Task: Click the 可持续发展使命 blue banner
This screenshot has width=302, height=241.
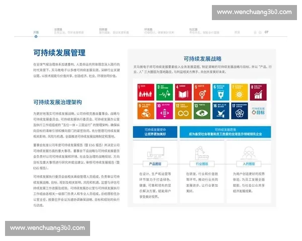Action: point(156,132)
